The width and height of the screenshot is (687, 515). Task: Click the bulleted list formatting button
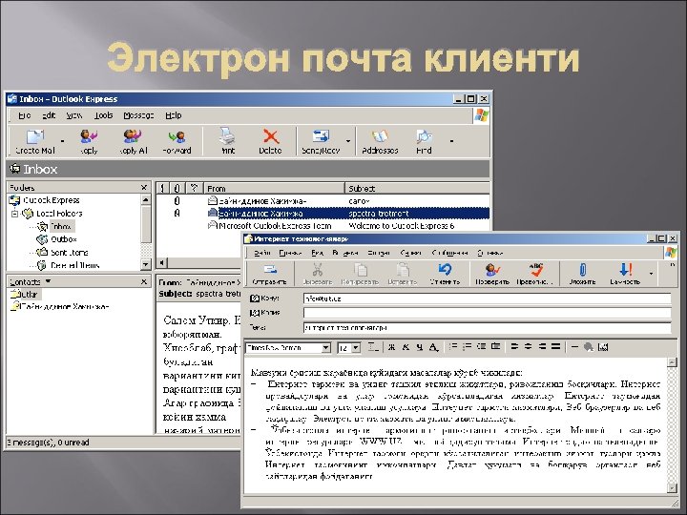(467, 347)
